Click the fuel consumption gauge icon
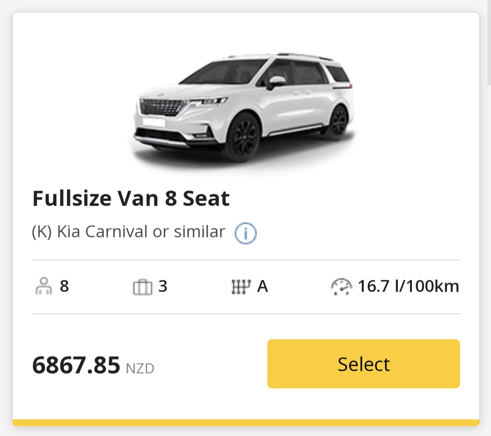Screen dimensions: 491x436 [x=341, y=287]
